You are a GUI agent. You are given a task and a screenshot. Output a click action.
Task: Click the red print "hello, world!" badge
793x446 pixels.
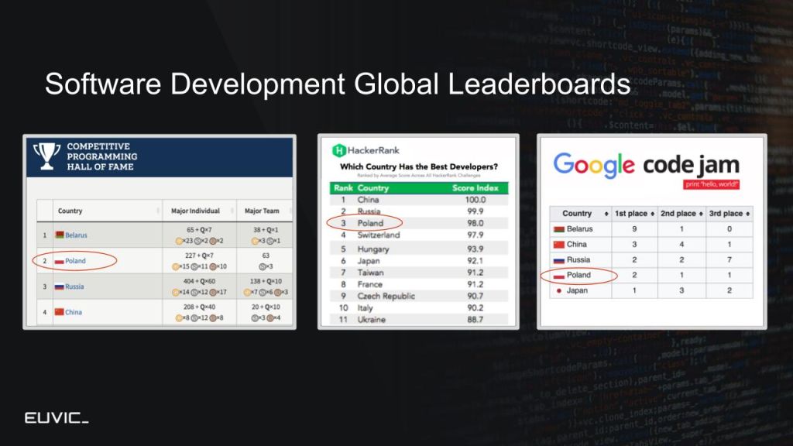point(711,184)
